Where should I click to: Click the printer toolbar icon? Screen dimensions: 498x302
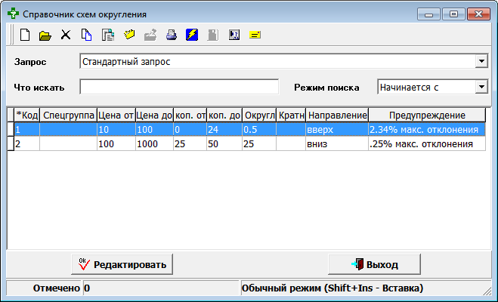[x=171, y=35]
